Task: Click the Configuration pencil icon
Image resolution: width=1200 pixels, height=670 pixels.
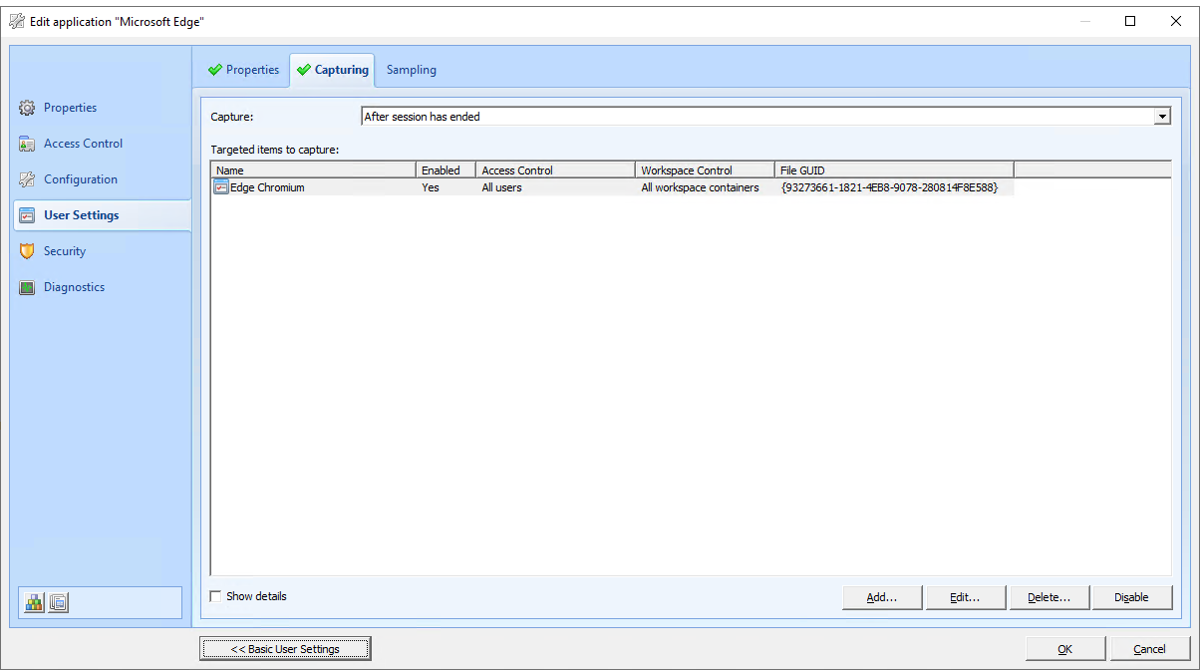Action: tap(27, 178)
